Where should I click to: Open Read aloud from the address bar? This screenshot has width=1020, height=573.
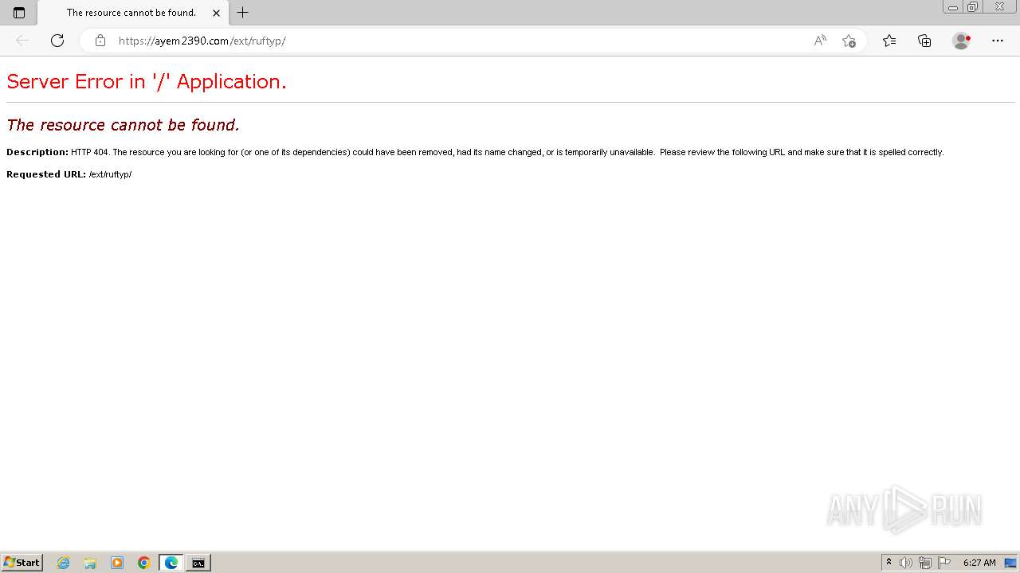(x=820, y=41)
